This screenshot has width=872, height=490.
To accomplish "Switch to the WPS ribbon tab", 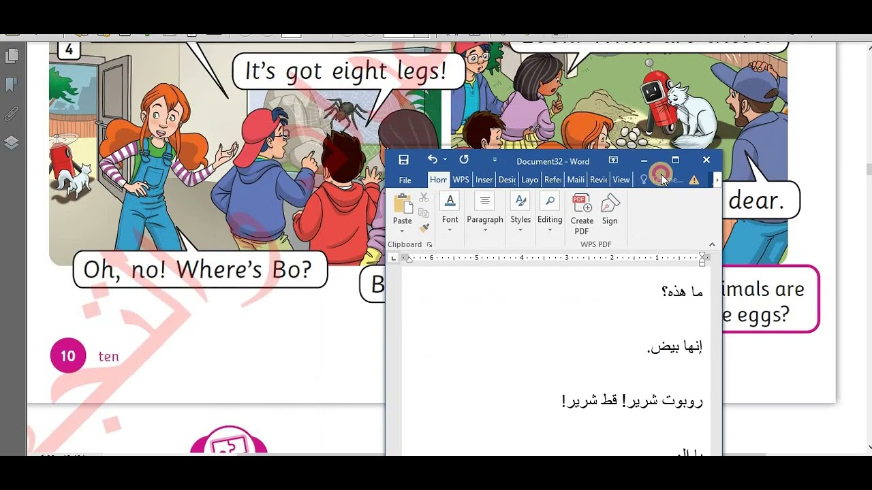I will click(x=461, y=180).
